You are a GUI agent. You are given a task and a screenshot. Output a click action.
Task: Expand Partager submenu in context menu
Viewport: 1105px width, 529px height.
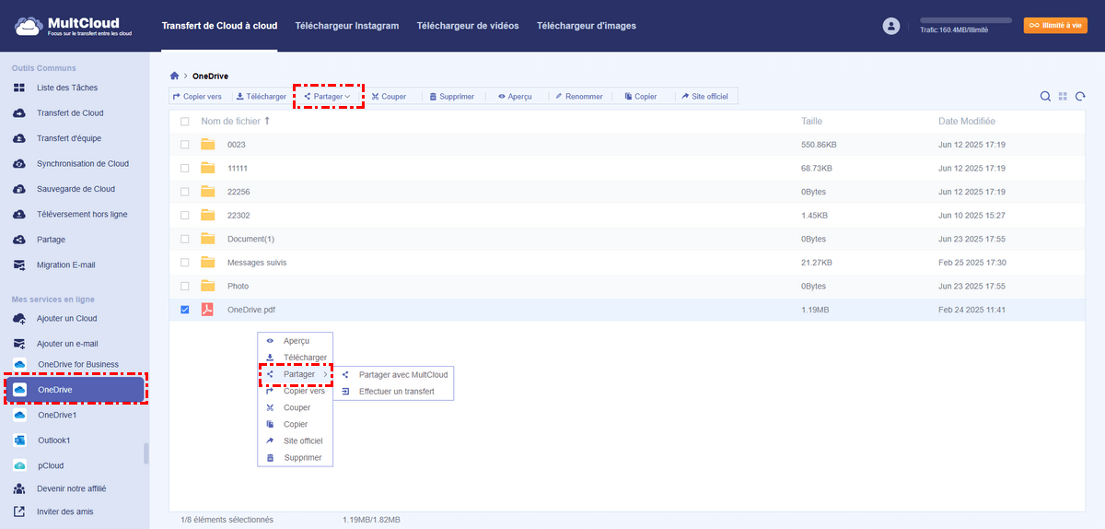296,374
